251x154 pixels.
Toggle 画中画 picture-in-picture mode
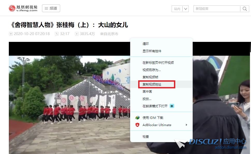[147, 91]
